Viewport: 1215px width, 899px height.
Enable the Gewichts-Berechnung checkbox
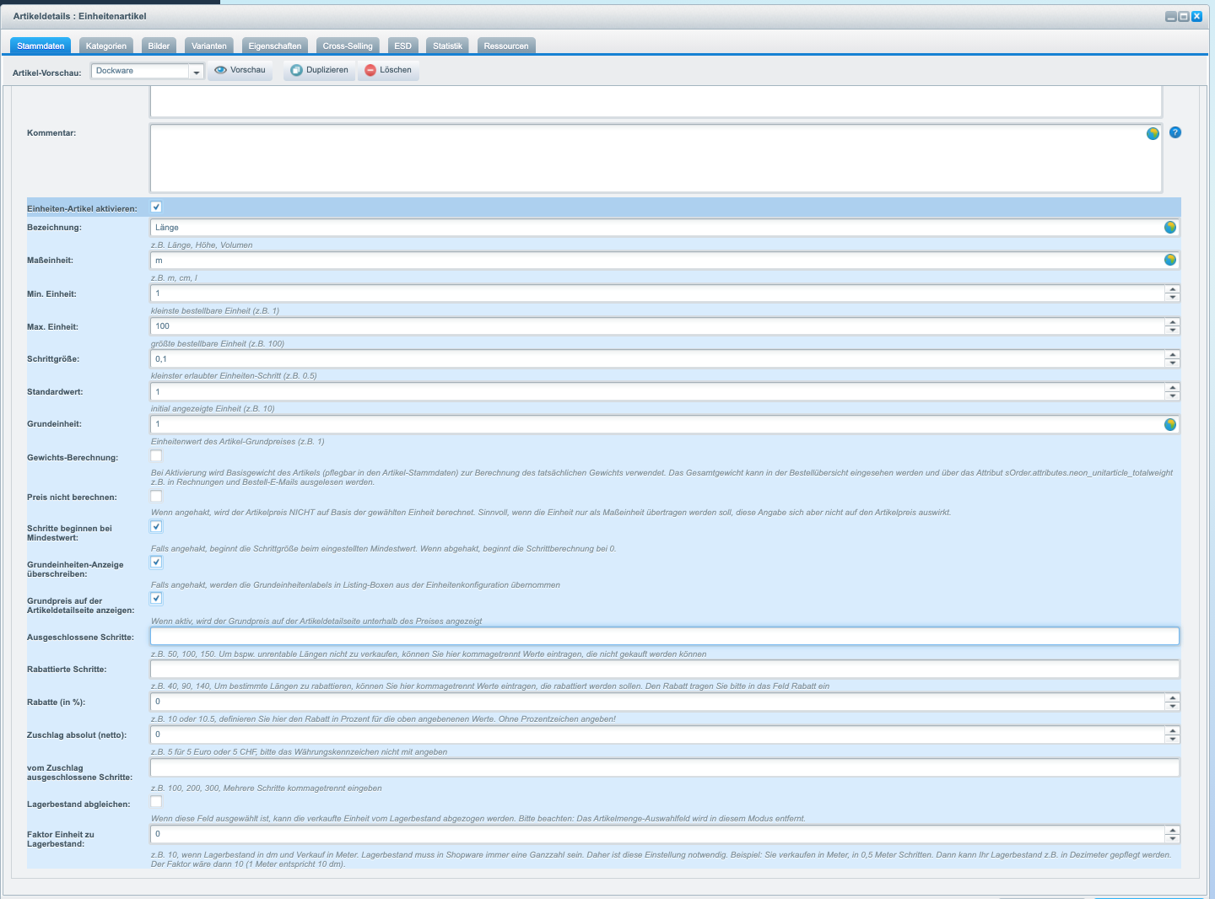(x=156, y=456)
